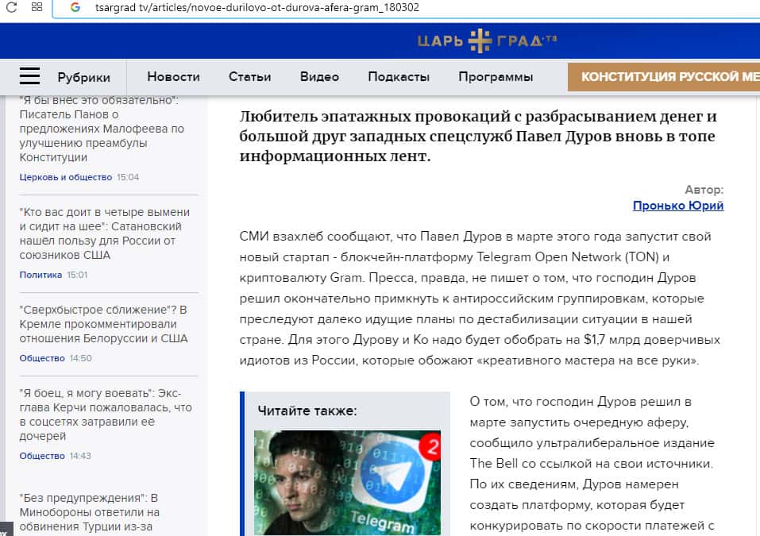Click the Google icon in address bar

(75, 7)
